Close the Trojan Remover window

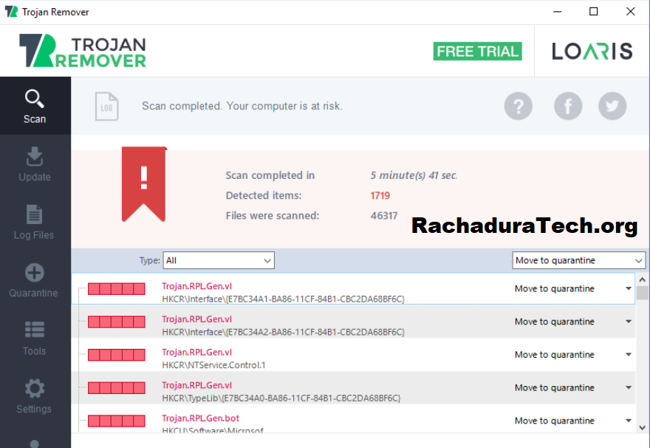[631, 12]
